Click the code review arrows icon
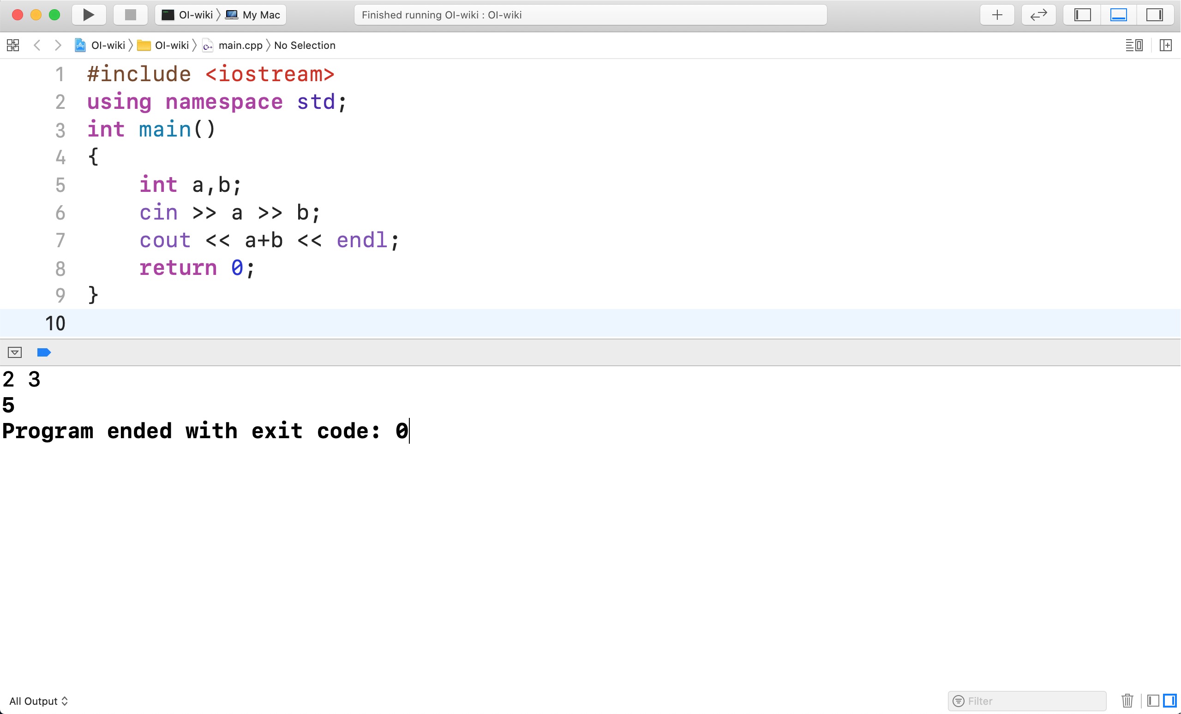 pyautogui.click(x=1038, y=15)
